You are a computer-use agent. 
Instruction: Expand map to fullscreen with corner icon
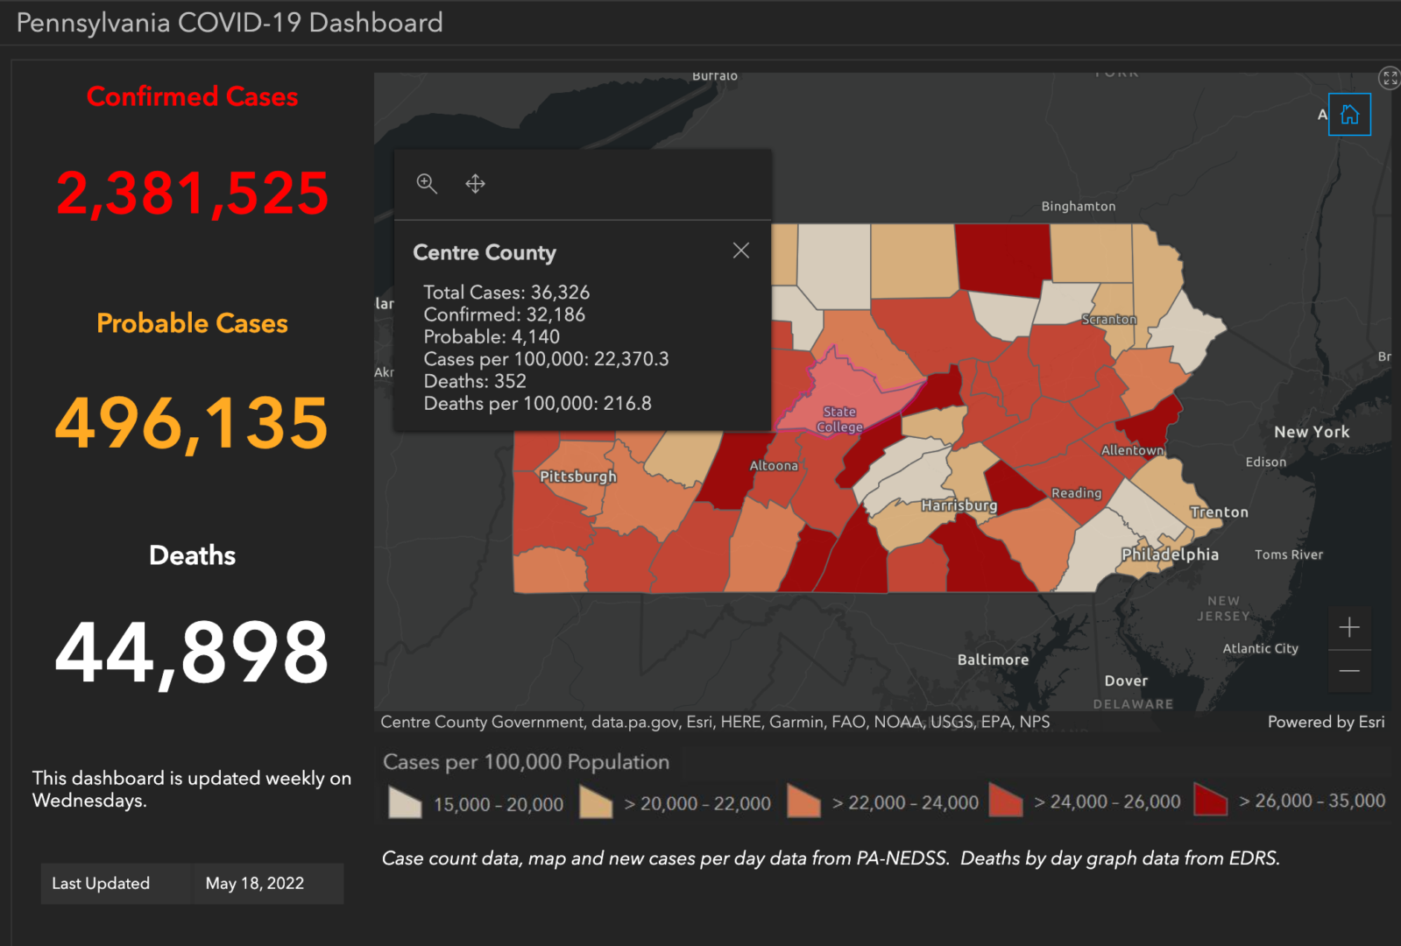point(1390,78)
